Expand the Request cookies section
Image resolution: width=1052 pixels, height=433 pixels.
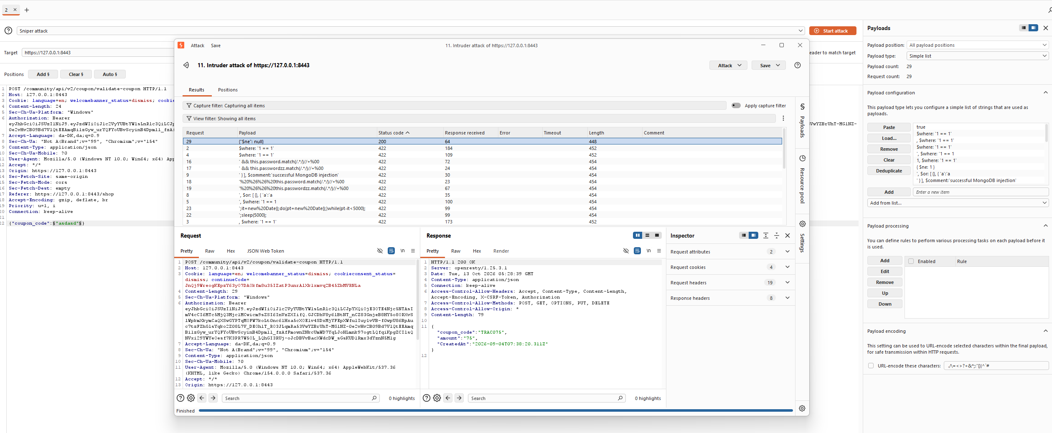pyautogui.click(x=788, y=267)
